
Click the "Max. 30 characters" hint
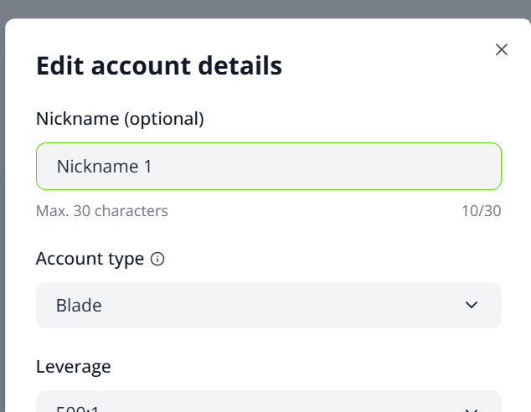[102, 211]
